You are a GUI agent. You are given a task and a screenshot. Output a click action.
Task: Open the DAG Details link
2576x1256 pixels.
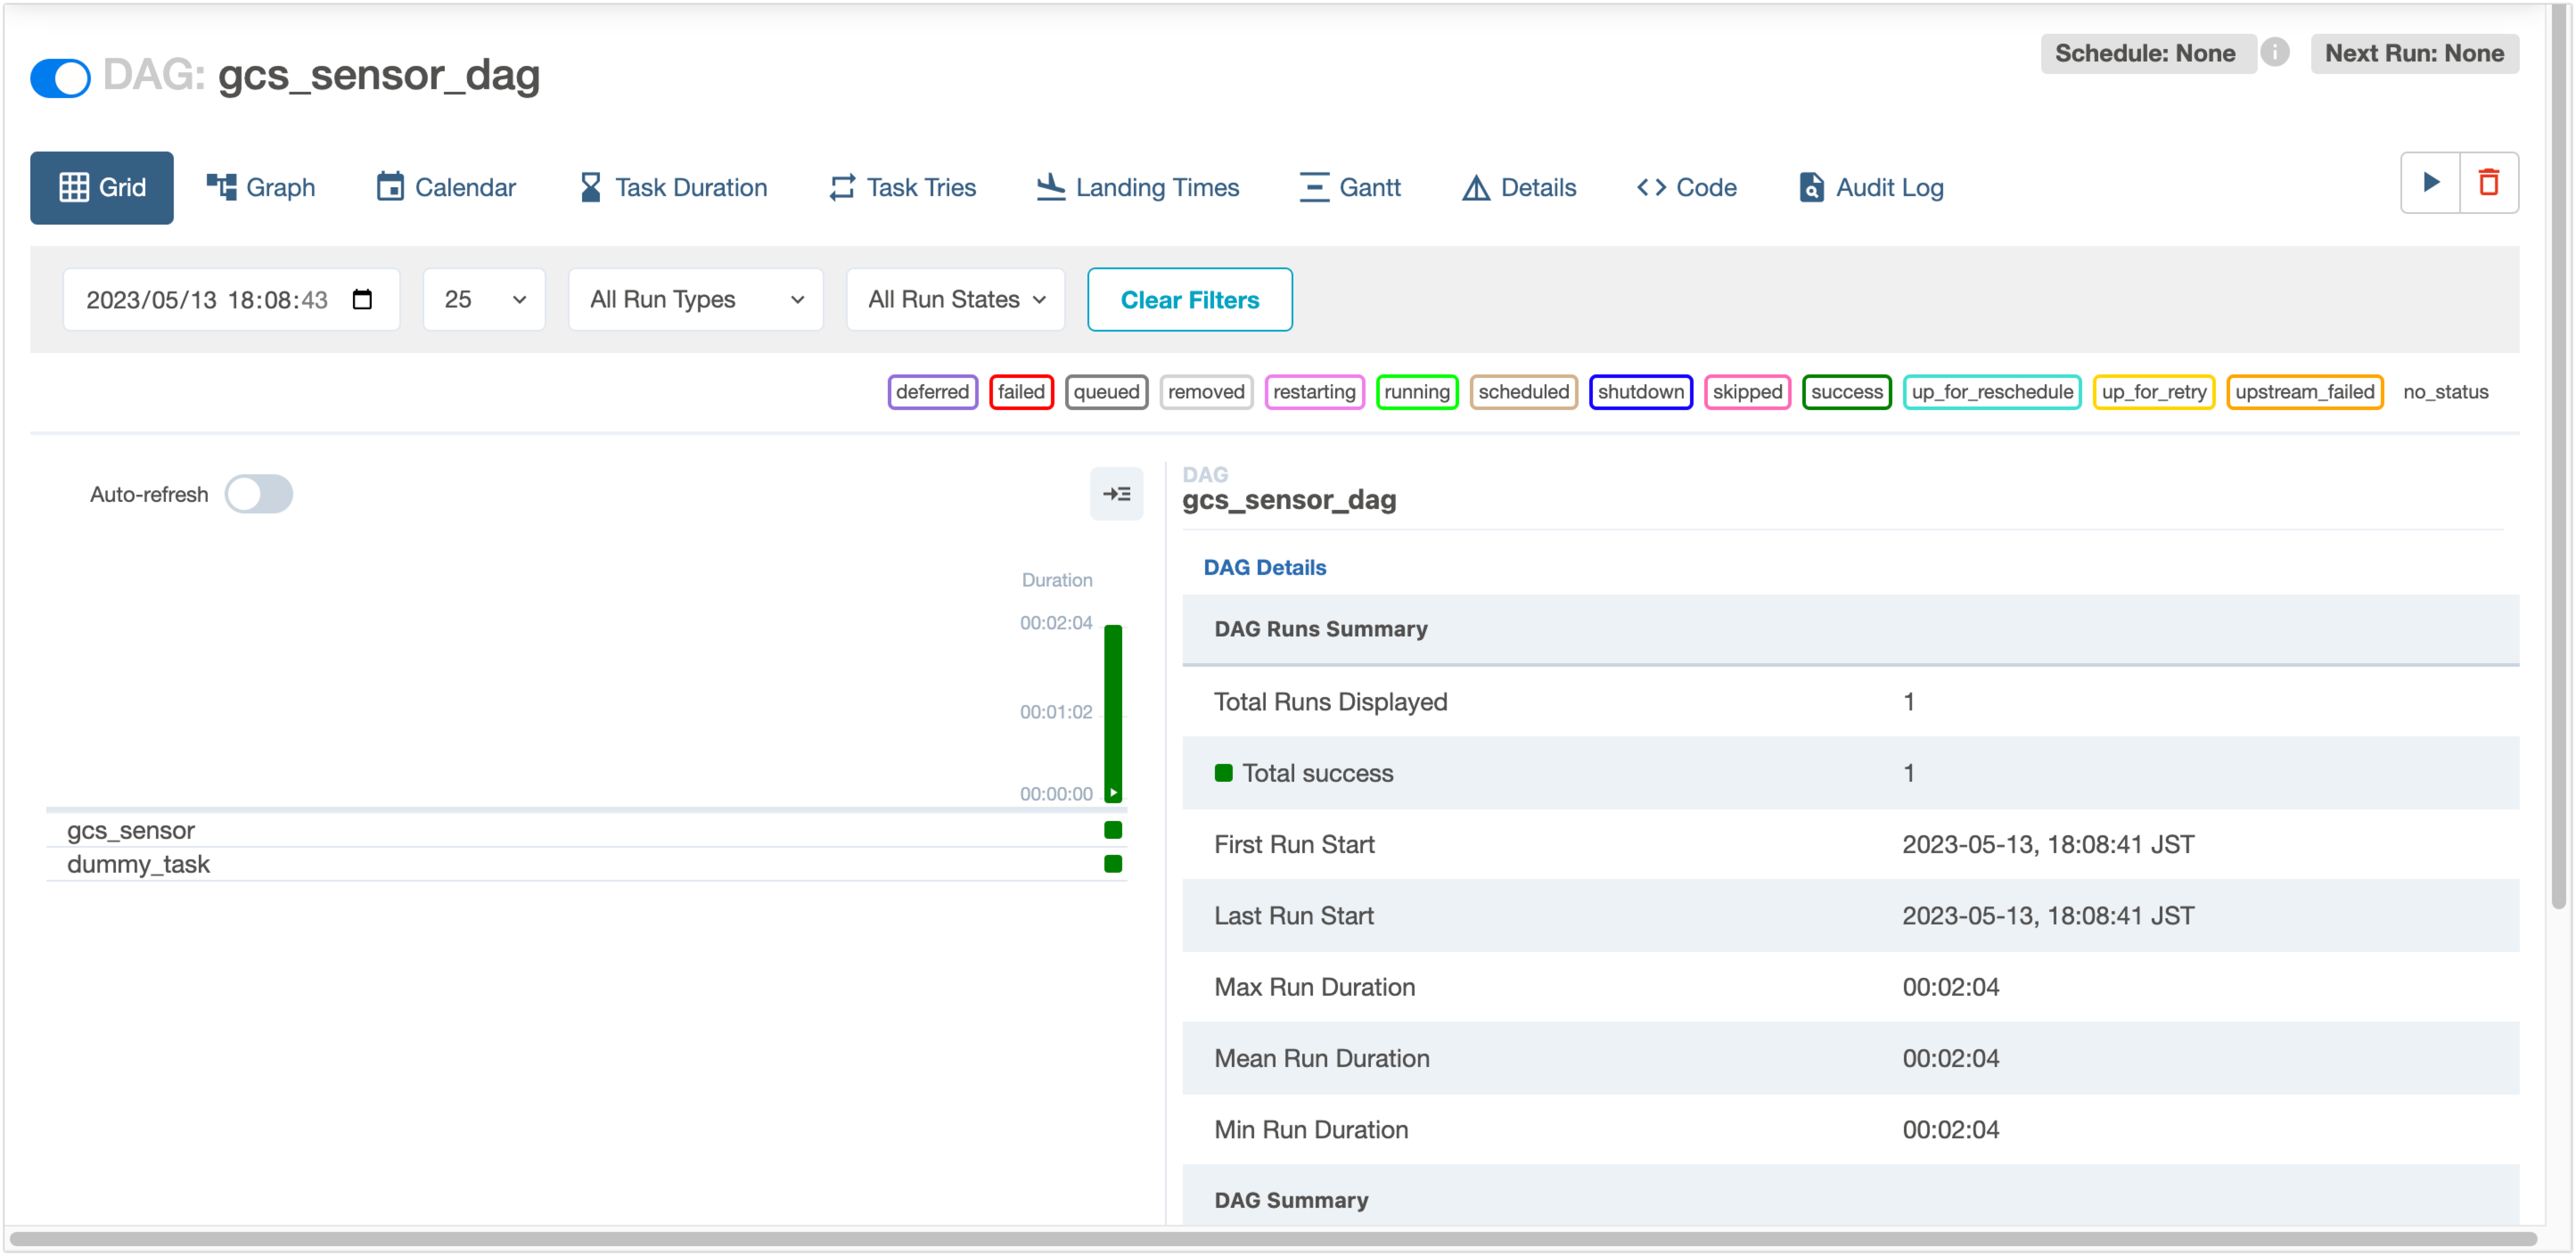coord(1265,567)
